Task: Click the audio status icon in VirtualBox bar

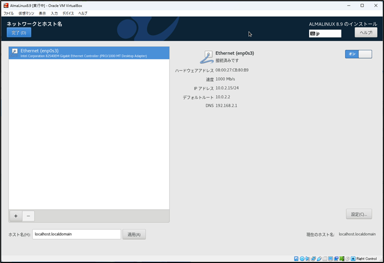Action: tap(308, 259)
